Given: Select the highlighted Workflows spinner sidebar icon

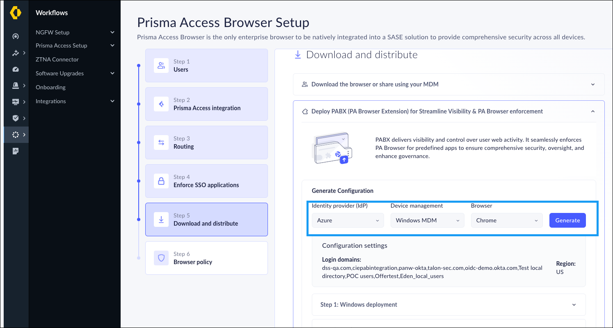Looking at the screenshot, I should (x=16, y=134).
